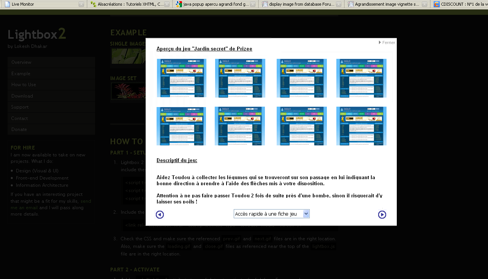Screen dimensions: 488x279
Task: Open second thumbnail in top row
Action: (x=240, y=78)
